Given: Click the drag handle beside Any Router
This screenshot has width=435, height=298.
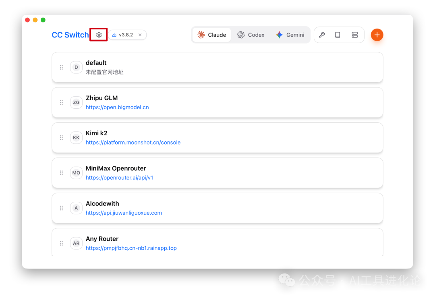Looking at the screenshot, I should 62,243.
